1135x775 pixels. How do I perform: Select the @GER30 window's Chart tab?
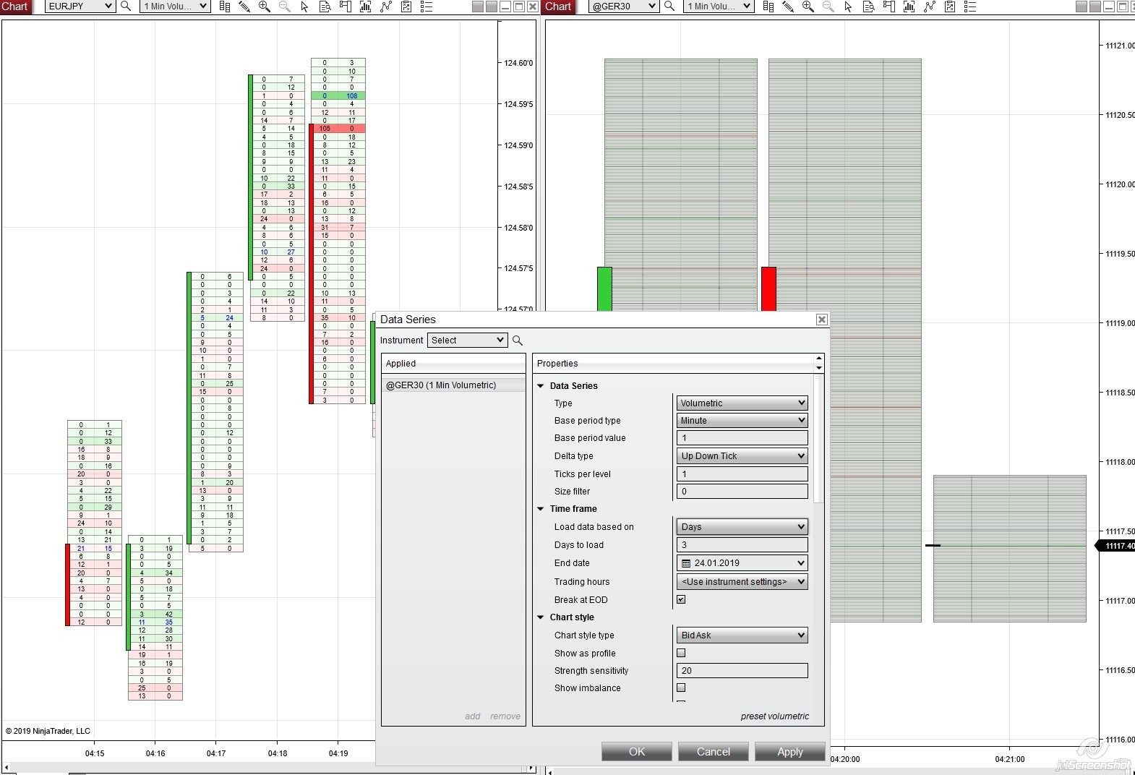click(559, 7)
